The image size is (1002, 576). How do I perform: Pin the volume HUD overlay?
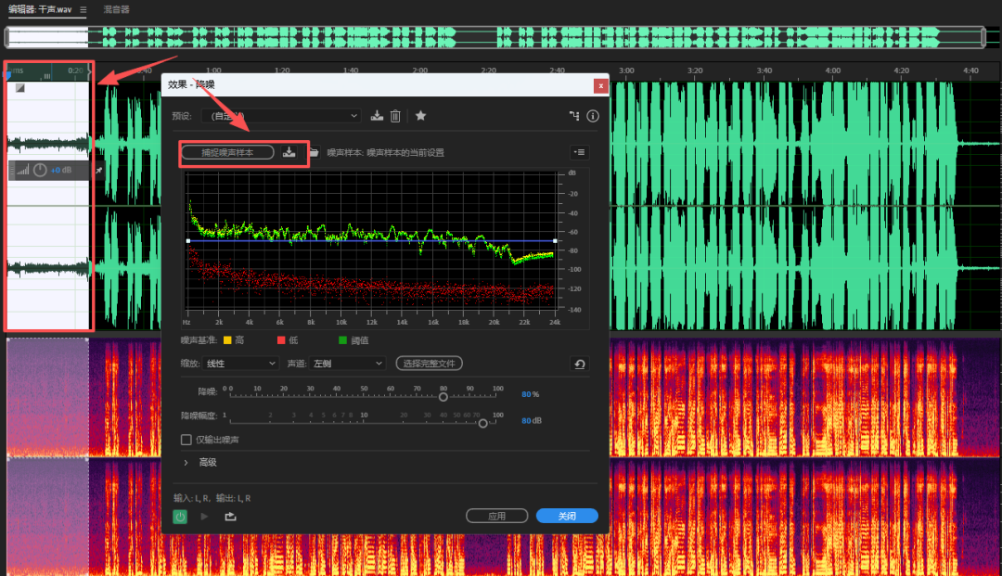click(x=99, y=171)
